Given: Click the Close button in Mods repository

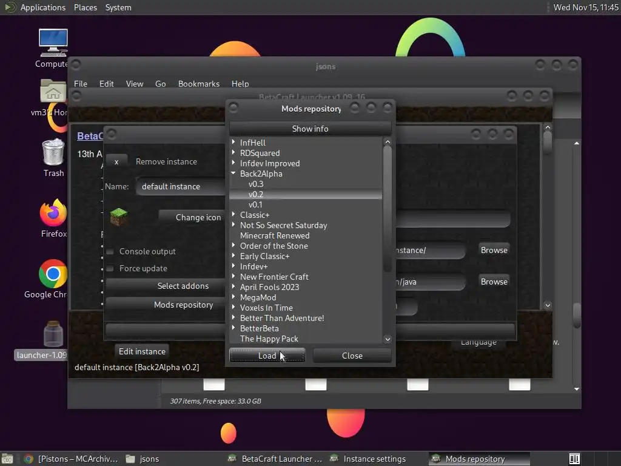Looking at the screenshot, I should (x=352, y=356).
